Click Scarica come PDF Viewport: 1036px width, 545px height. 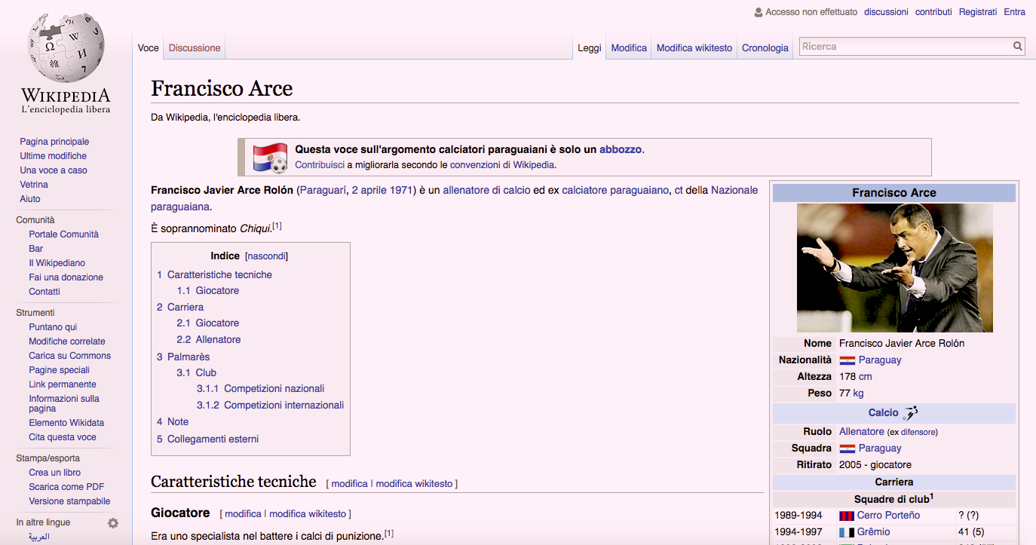point(66,487)
